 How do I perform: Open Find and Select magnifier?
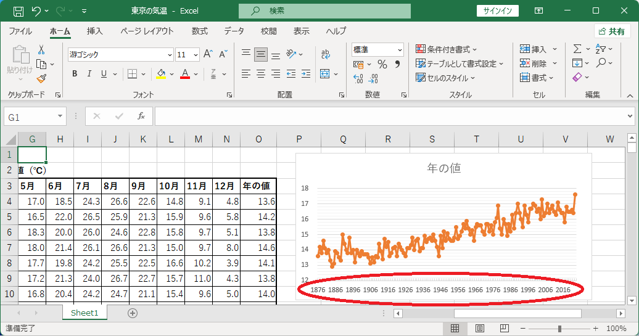601,63
